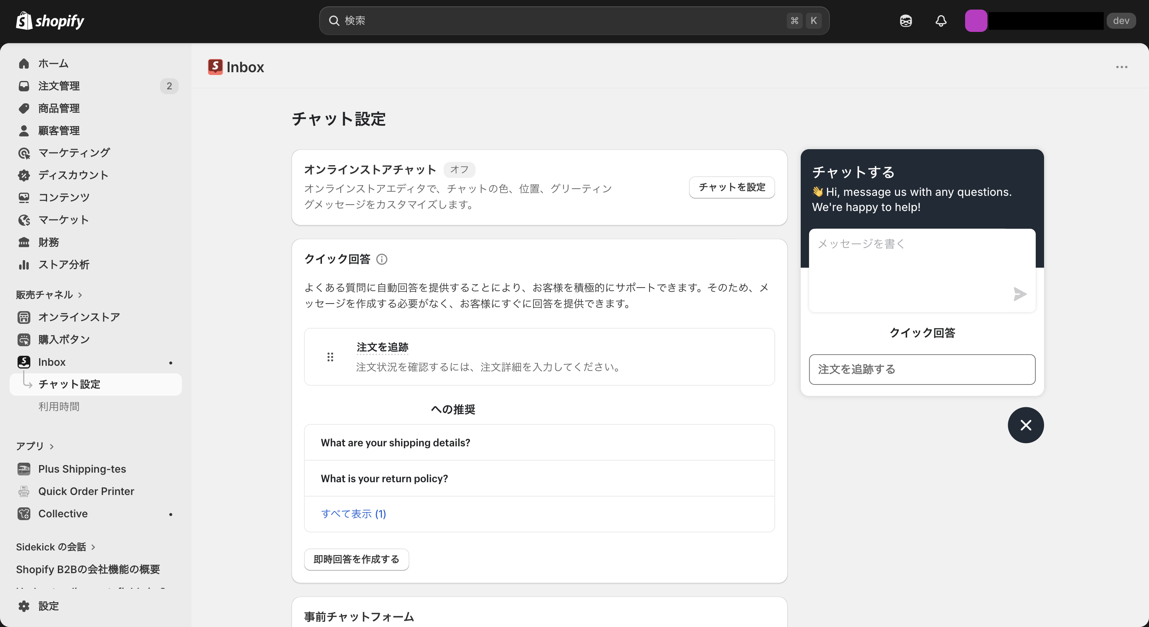
Task: Open the notification bell
Action: [941, 20]
